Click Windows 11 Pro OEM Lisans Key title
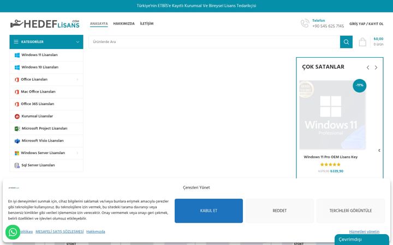Image resolution: width=393 pixels, height=245 pixels. pos(330,157)
